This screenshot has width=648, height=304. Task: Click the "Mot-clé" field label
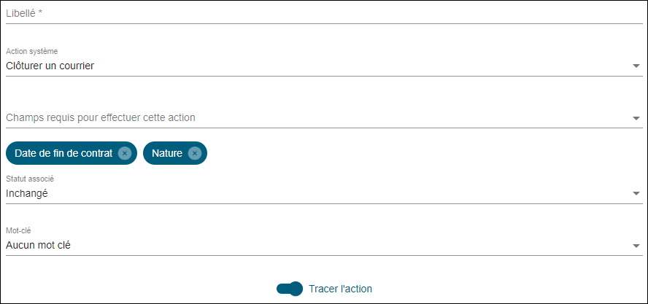[x=18, y=230]
